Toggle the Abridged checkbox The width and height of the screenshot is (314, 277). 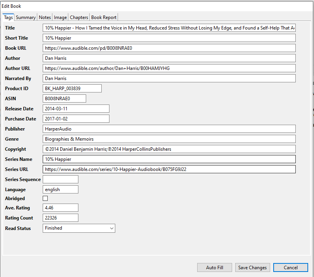45,198
